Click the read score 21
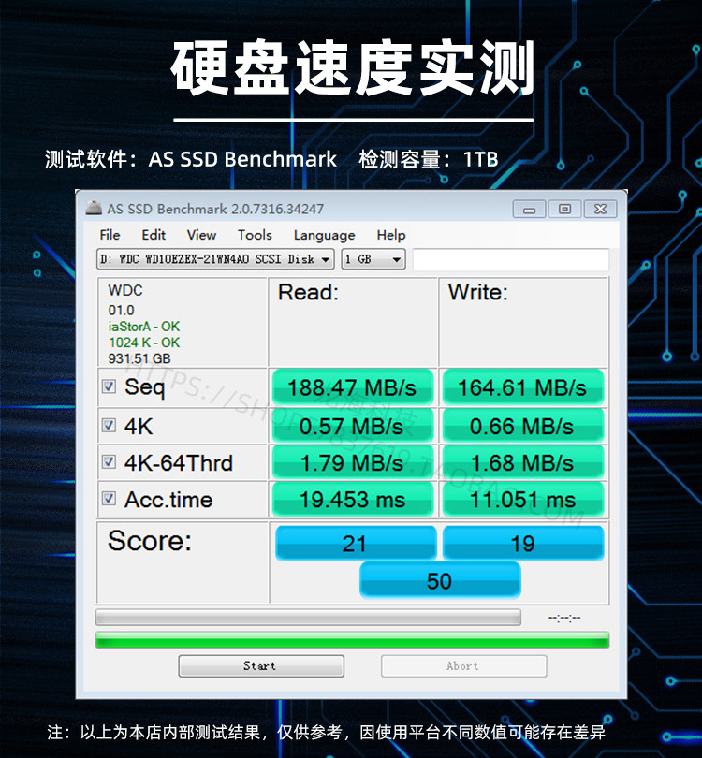Image resolution: width=702 pixels, height=758 pixels. click(356, 544)
